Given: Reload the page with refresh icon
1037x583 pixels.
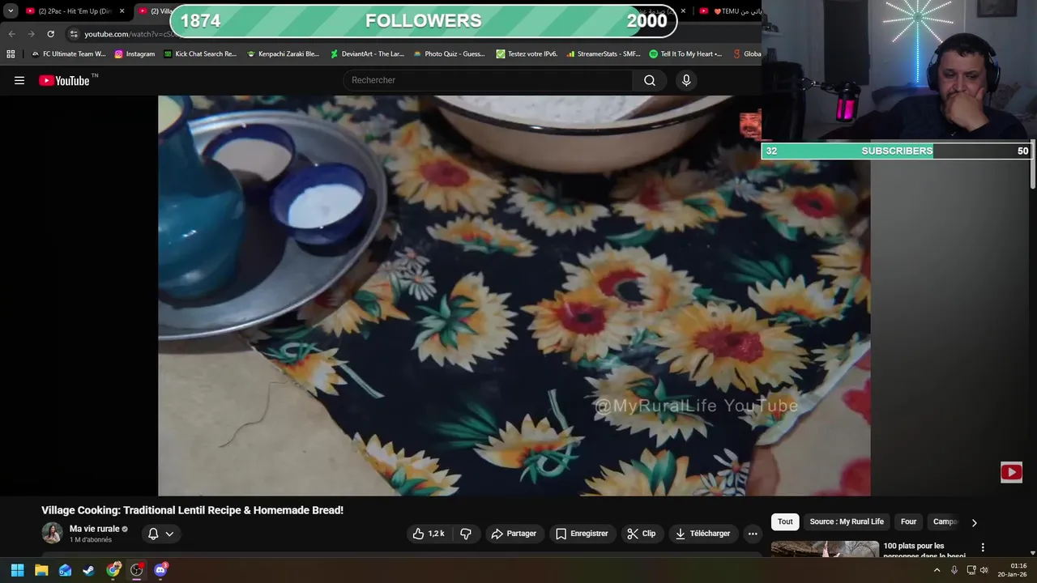Looking at the screenshot, I should tap(50, 34).
